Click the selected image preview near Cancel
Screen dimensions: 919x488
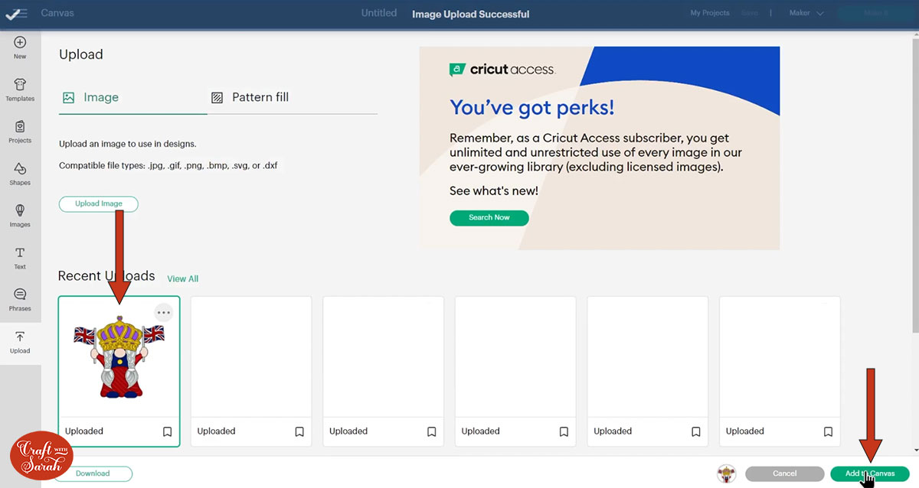726,473
